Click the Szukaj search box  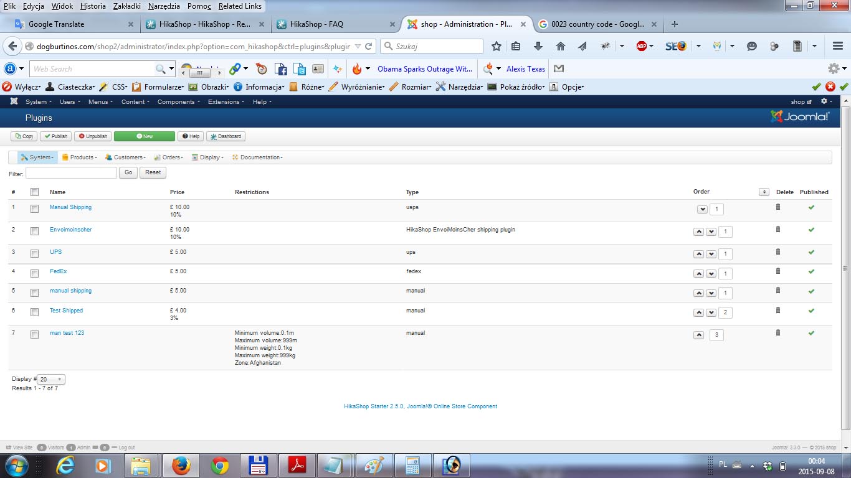point(432,46)
